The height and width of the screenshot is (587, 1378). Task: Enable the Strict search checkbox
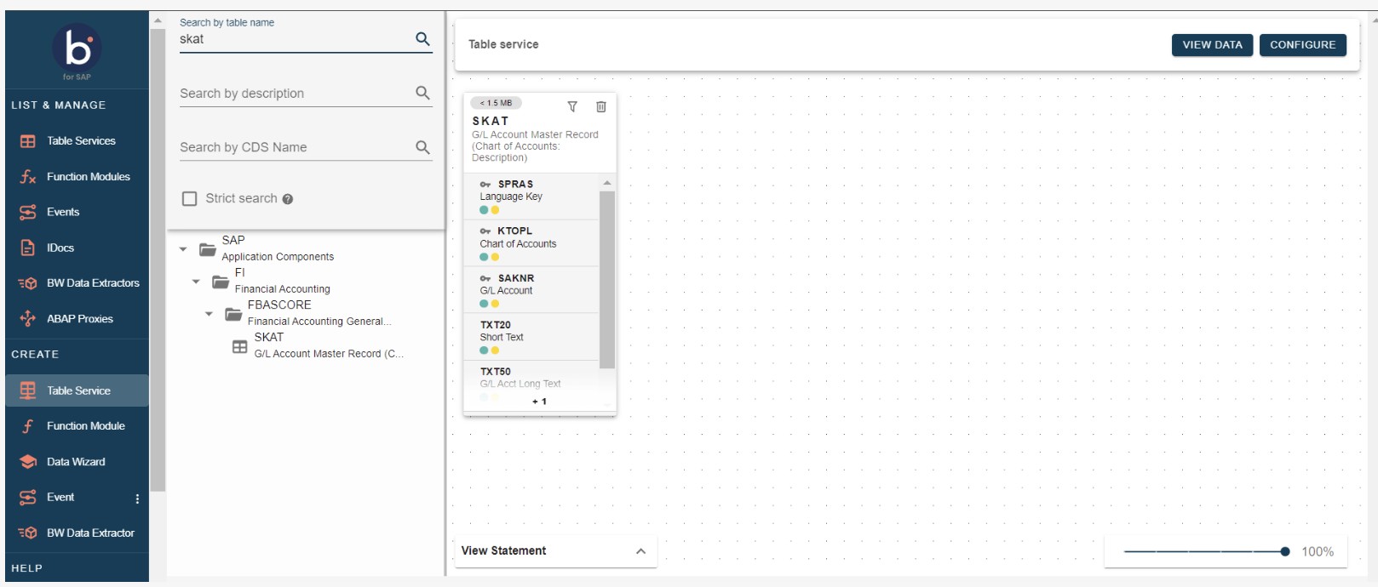(x=190, y=198)
